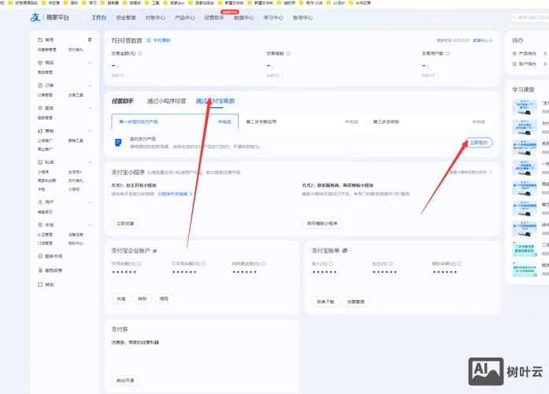
Task: Click the 其他 icon in sidebar
Action: tap(40, 284)
